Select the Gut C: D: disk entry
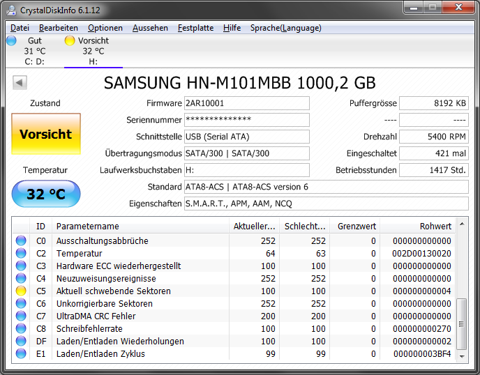The width and height of the screenshot is (480, 375). [x=35, y=51]
